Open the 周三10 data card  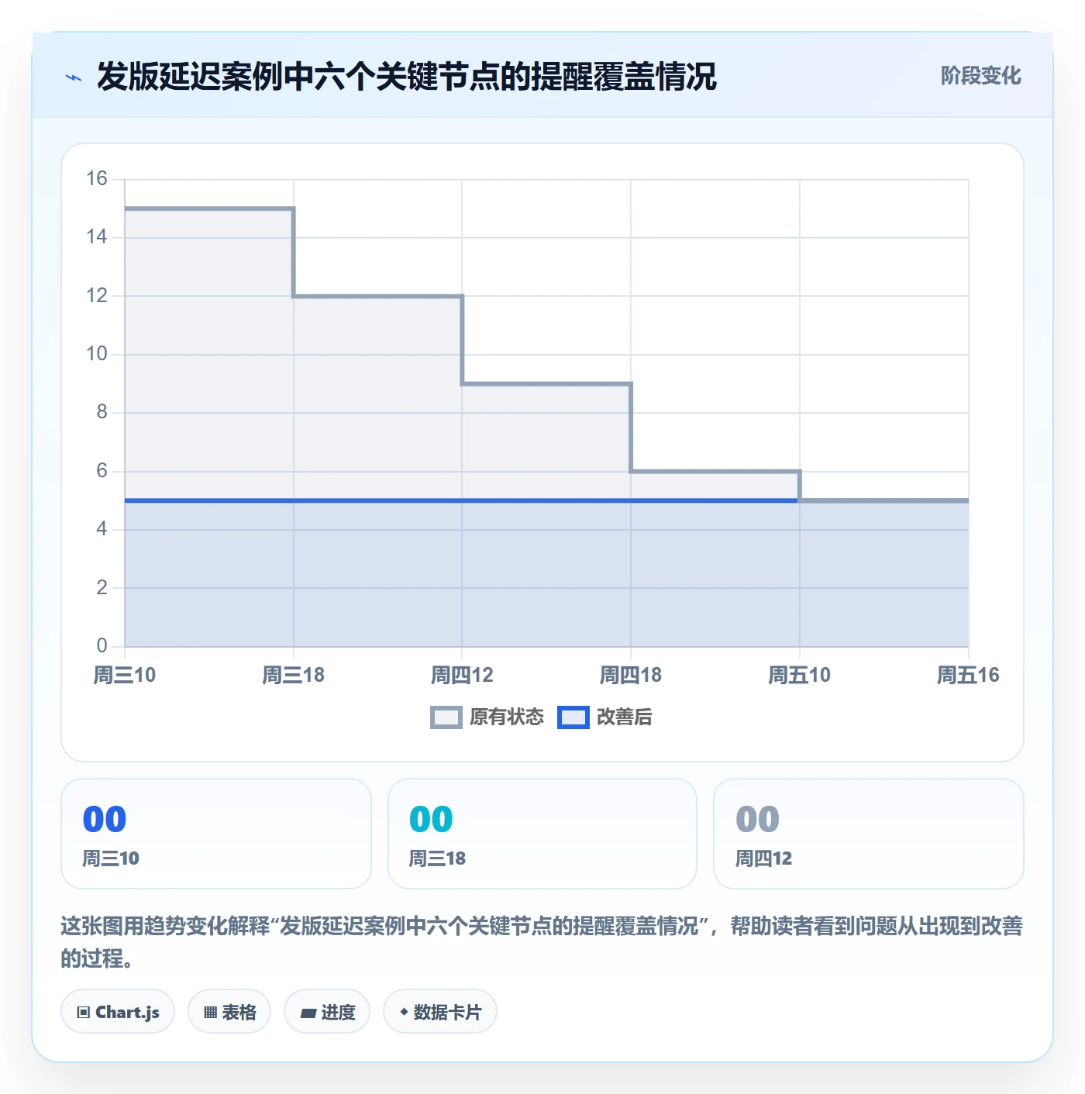tap(216, 834)
